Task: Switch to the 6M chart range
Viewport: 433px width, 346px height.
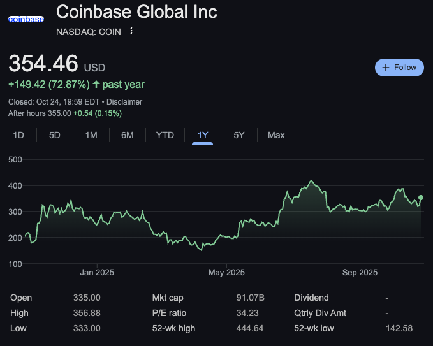Action: tap(128, 135)
